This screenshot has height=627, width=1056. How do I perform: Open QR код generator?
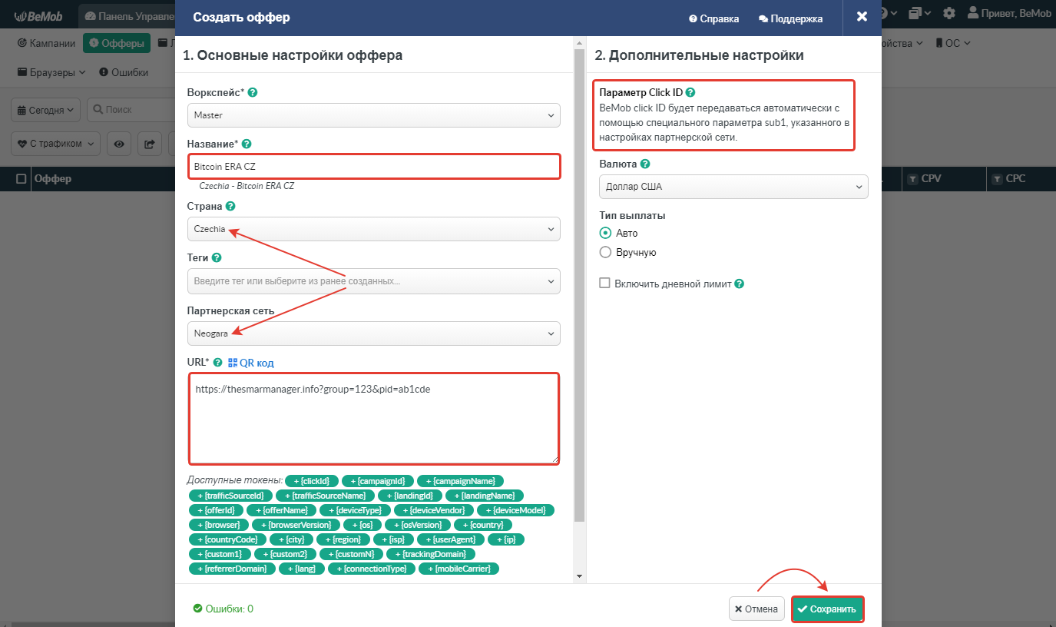click(251, 363)
